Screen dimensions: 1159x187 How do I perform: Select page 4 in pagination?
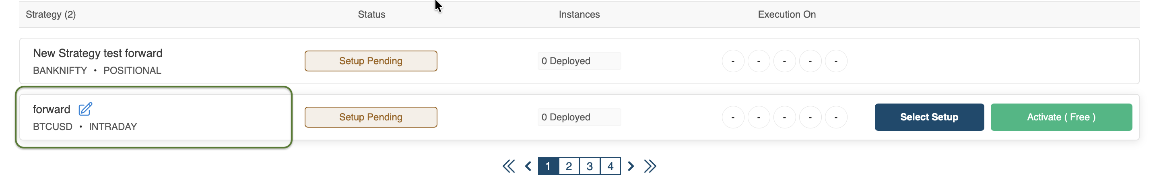click(x=610, y=167)
